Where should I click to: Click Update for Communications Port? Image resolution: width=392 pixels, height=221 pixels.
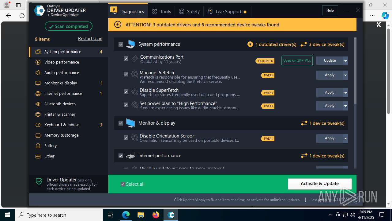[x=330, y=60]
